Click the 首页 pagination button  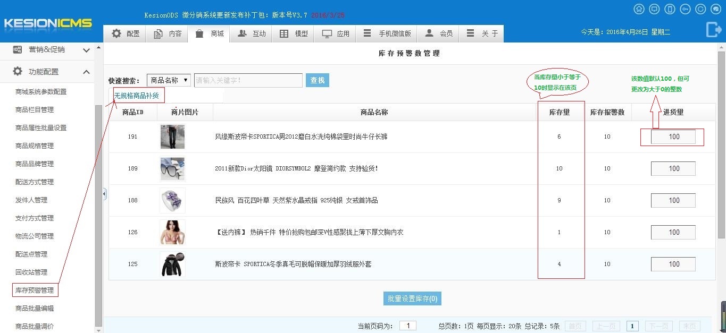(x=575, y=326)
